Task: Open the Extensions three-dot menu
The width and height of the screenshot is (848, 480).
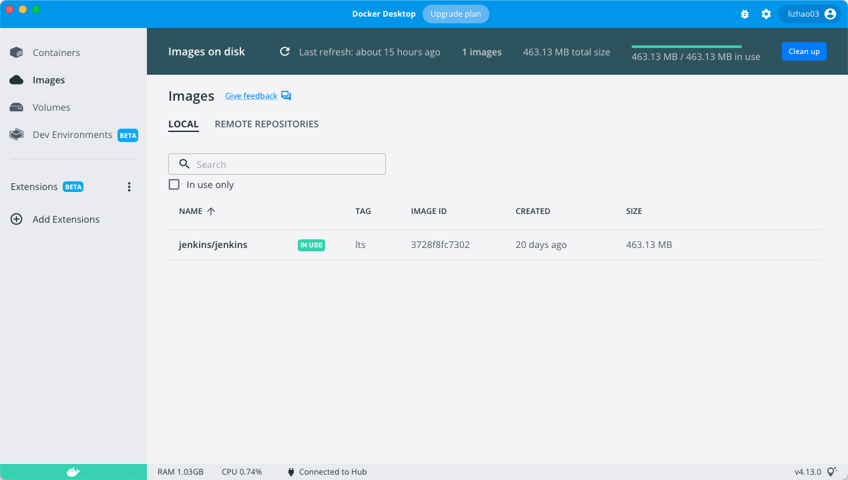Action: point(130,187)
